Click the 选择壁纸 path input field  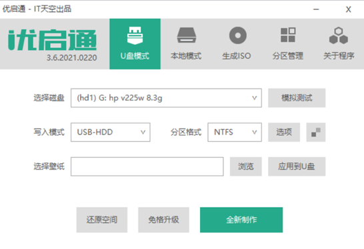(147, 166)
